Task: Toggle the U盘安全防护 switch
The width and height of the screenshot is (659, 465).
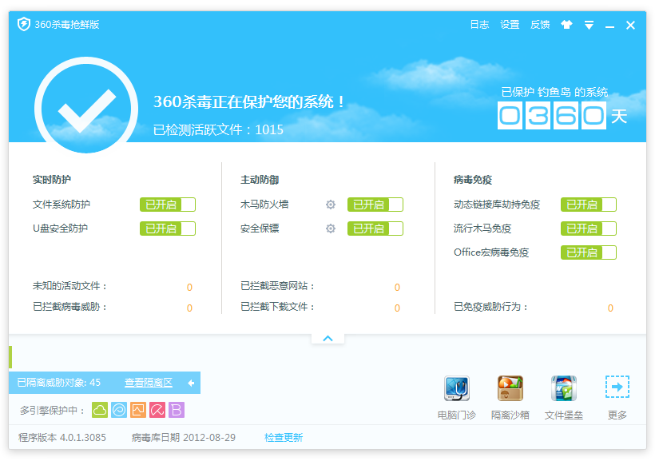Action: (x=168, y=229)
